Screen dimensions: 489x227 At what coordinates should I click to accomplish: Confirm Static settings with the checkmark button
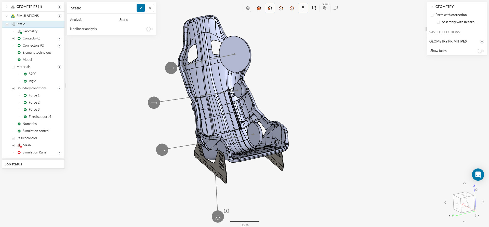pyautogui.click(x=141, y=8)
